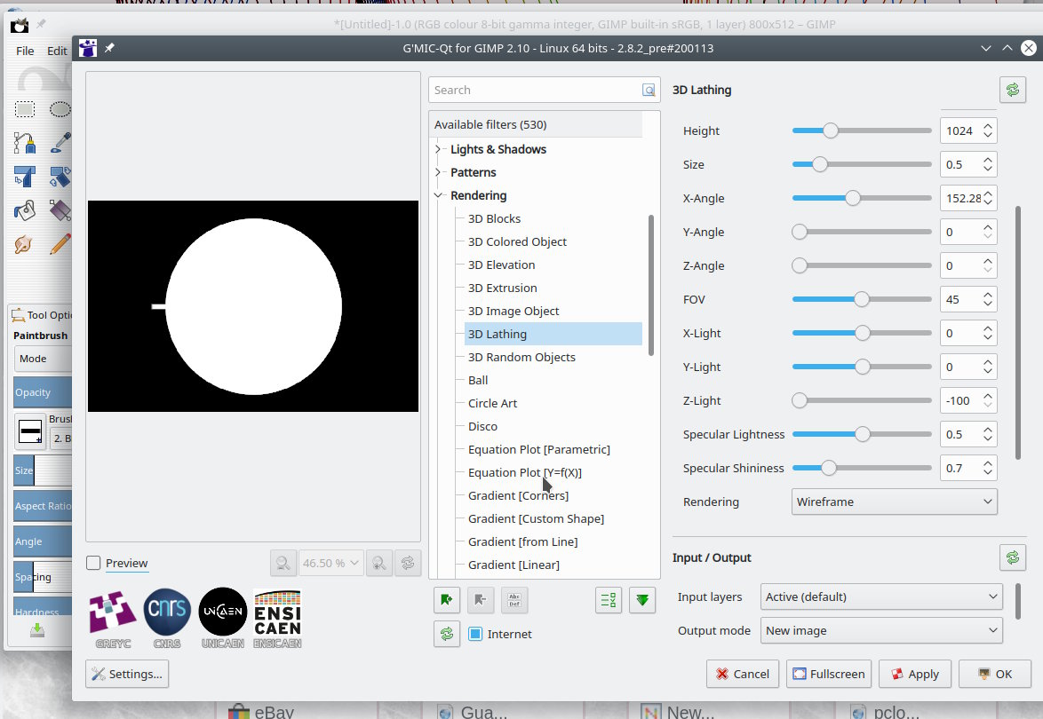Image resolution: width=1043 pixels, height=719 pixels.
Task: Click the Add fave button
Action: [446, 600]
